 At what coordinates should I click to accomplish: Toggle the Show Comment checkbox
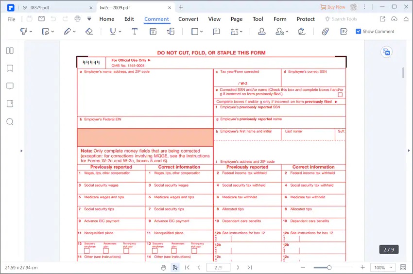359,32
